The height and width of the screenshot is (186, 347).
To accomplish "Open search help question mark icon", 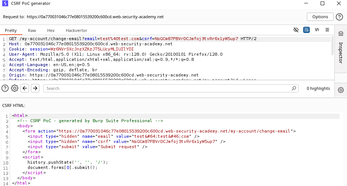I will (5, 88).
